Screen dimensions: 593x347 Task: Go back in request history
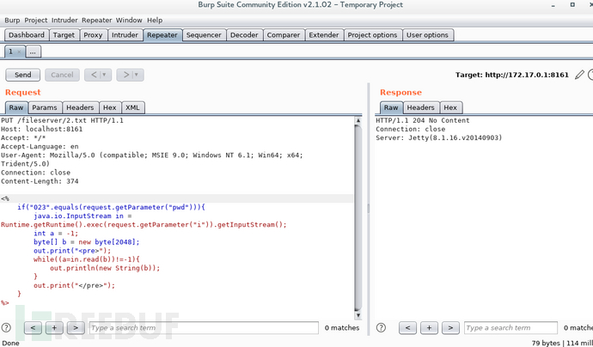coord(94,75)
